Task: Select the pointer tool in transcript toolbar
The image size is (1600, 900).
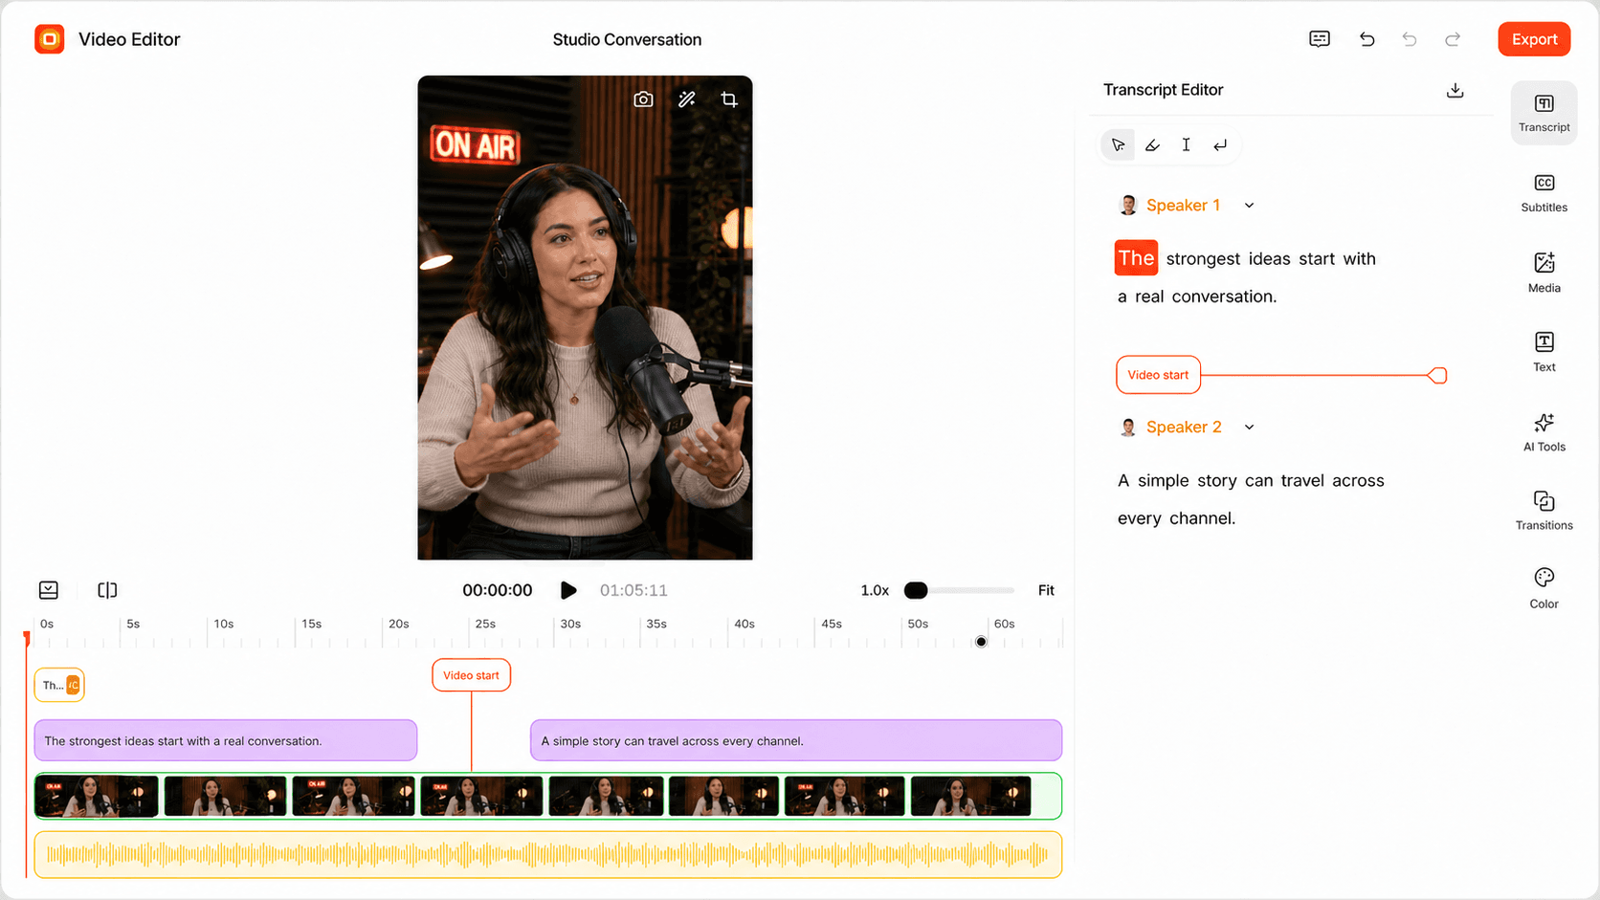Action: (1118, 145)
